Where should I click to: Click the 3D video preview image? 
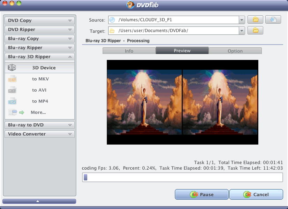coord(183,102)
